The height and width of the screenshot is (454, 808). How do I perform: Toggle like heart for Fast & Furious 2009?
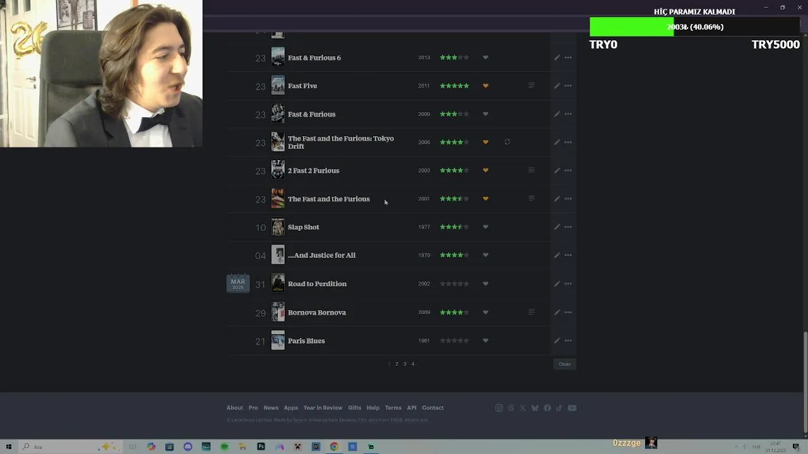coord(485,114)
